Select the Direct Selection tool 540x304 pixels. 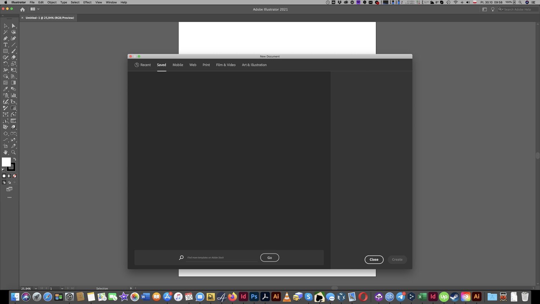tap(14, 26)
